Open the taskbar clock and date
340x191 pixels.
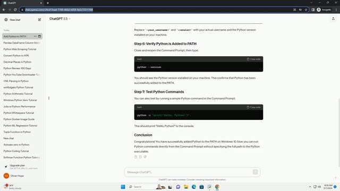click(328, 187)
